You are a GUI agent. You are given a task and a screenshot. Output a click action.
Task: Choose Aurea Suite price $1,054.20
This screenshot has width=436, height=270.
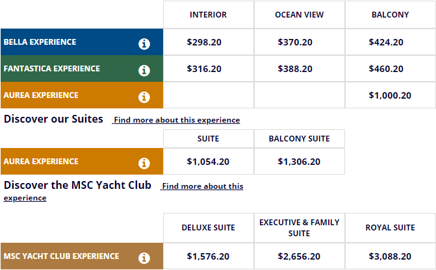click(x=208, y=162)
